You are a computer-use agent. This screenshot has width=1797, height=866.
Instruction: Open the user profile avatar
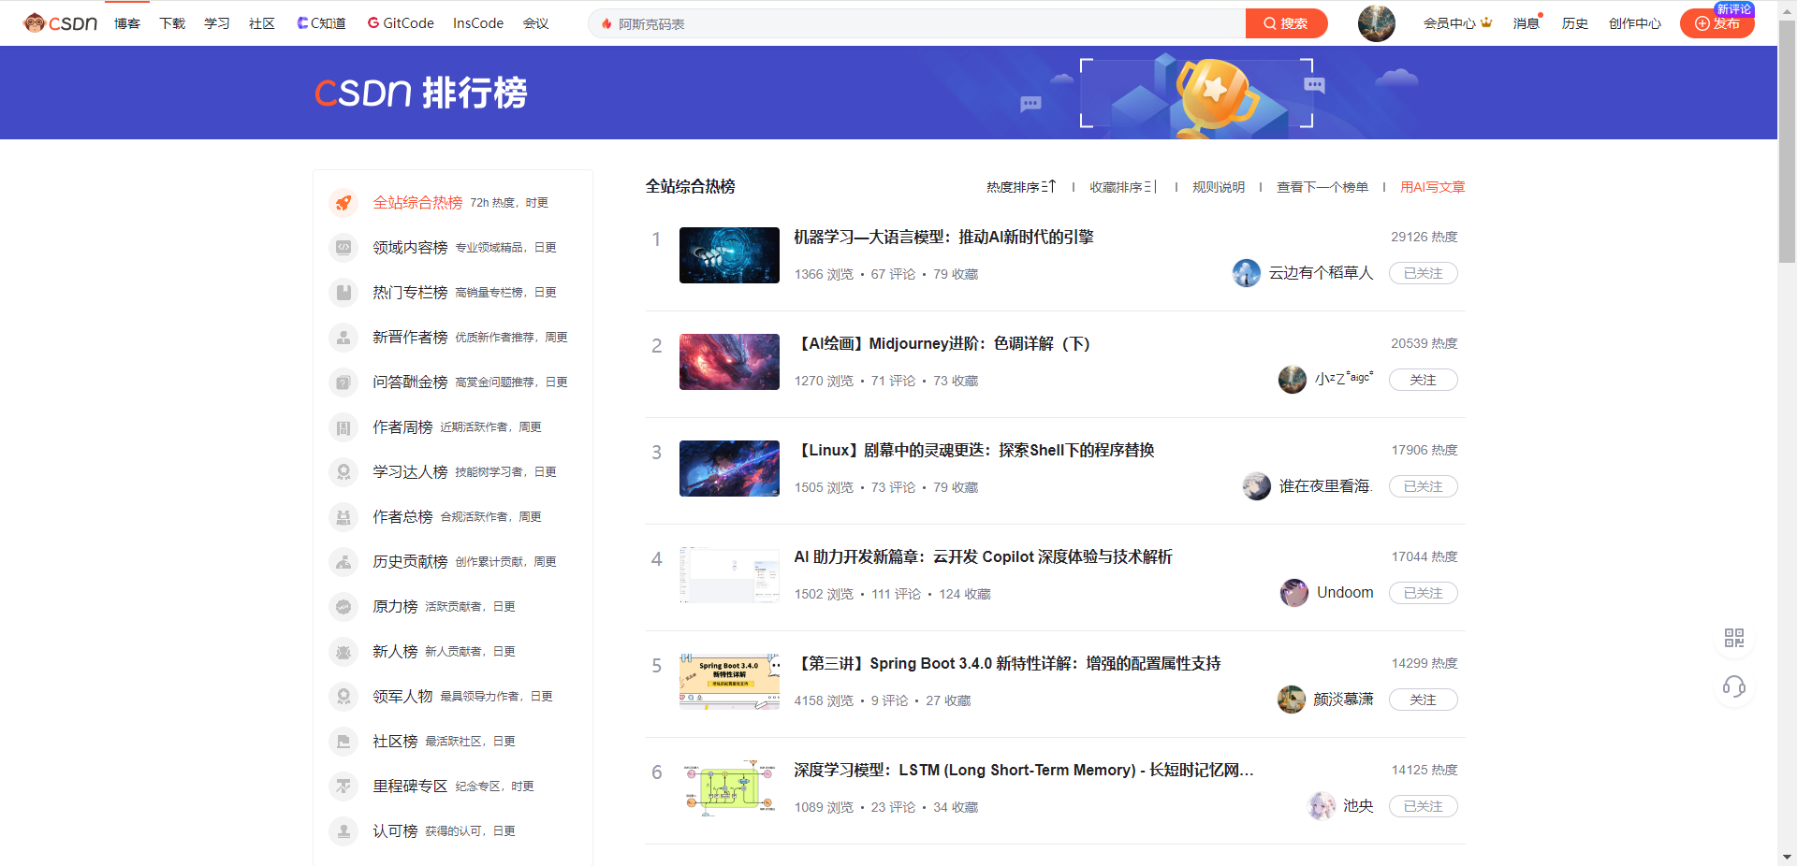pyautogui.click(x=1376, y=23)
